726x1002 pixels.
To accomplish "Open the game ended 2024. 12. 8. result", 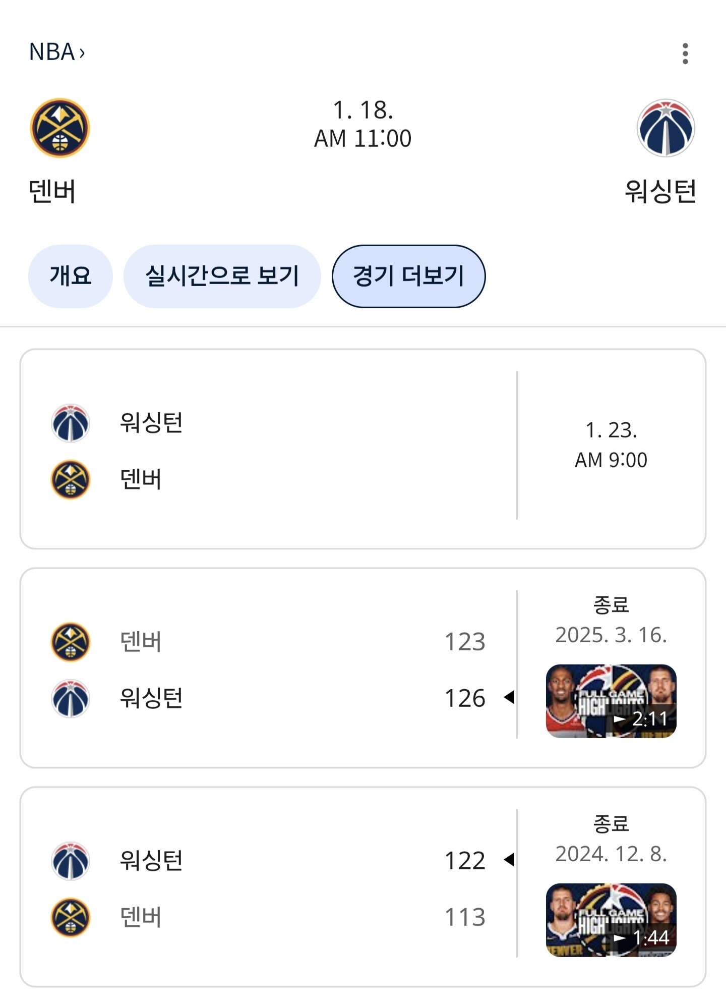I will click(x=363, y=887).
